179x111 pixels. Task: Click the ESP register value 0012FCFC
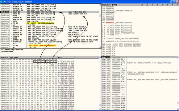[x=110, y=14]
